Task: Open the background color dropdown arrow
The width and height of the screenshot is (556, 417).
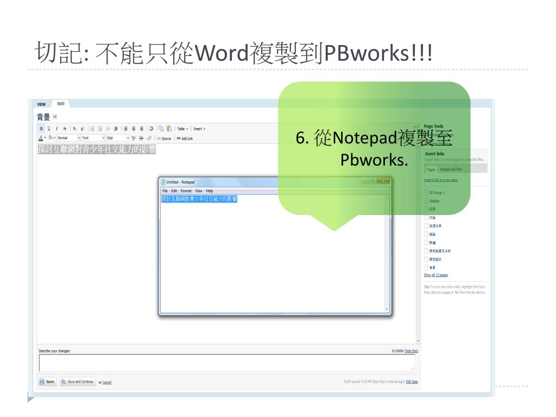Action: [55, 138]
